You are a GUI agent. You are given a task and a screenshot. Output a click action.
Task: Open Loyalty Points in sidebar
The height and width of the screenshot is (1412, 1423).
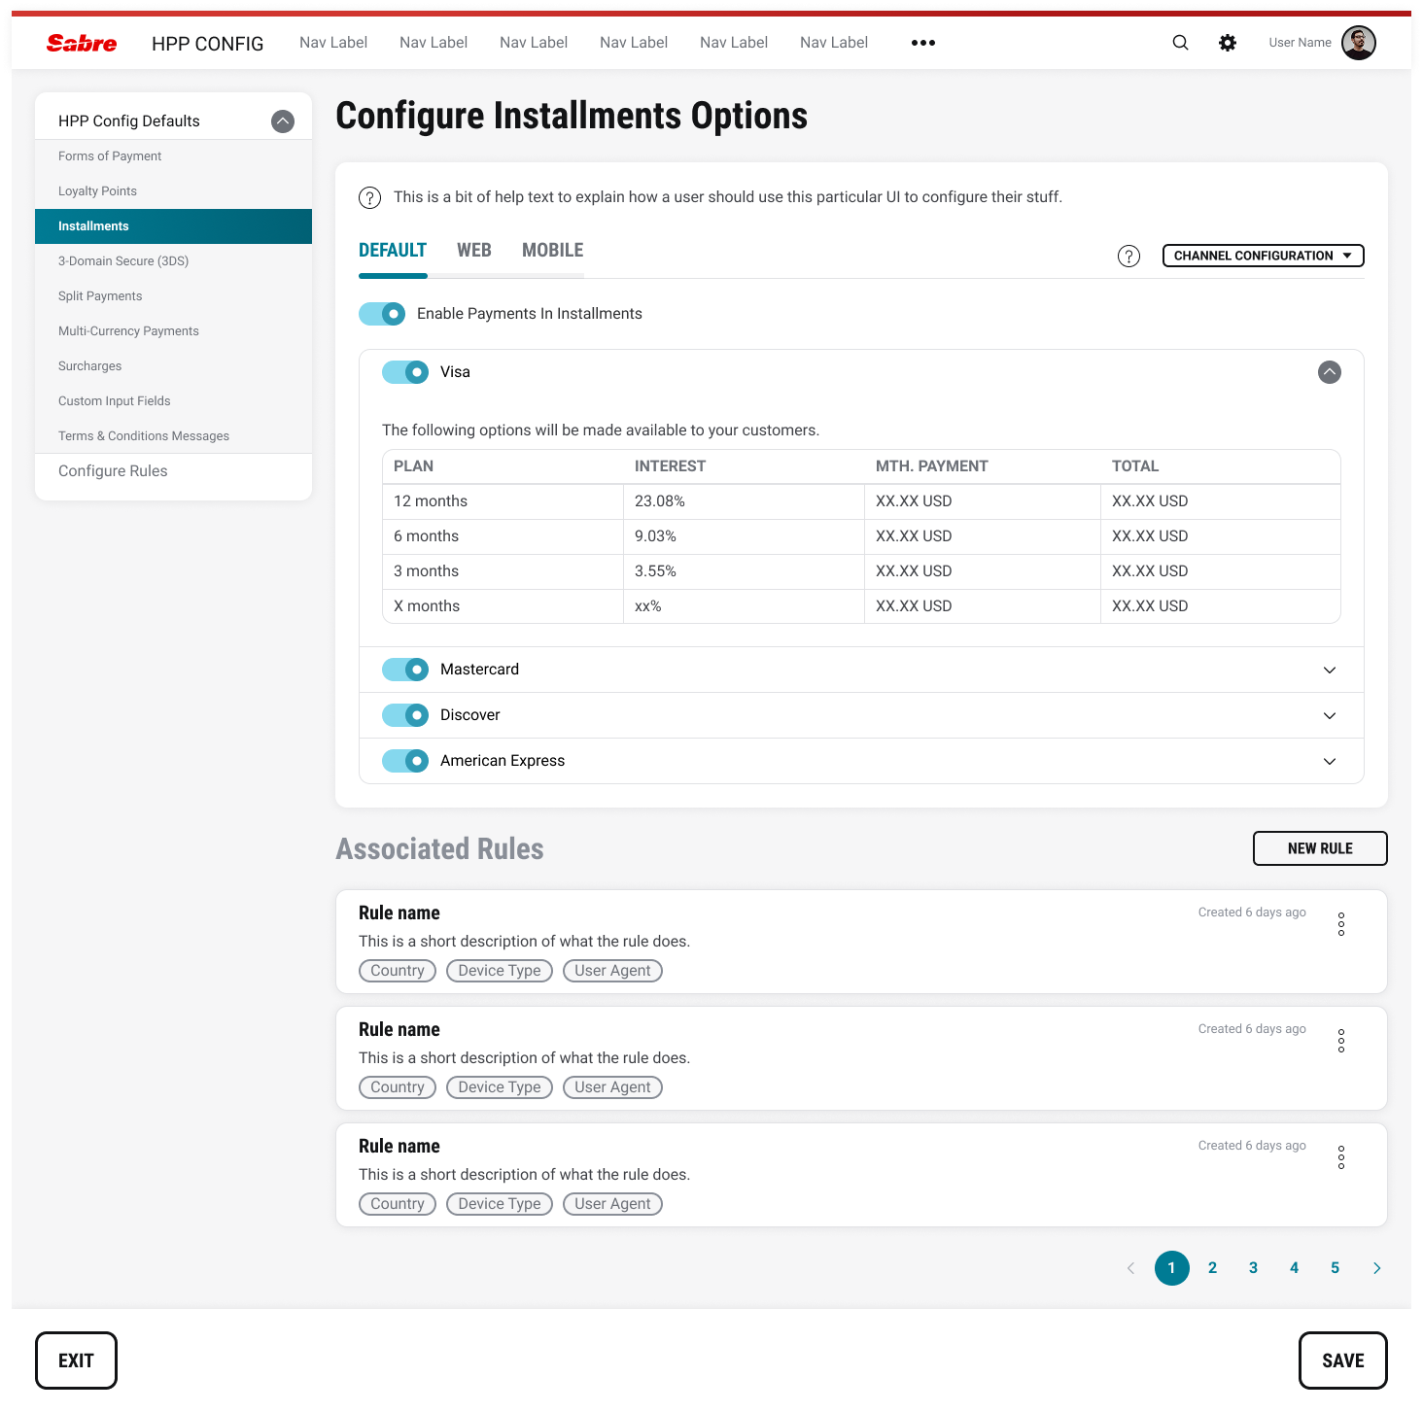click(x=173, y=191)
